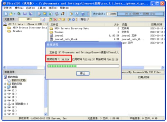Image resolution: width=167 pixels, height=122 pixels.
Task: Open the 工具(T) menu
Action: 42,8
